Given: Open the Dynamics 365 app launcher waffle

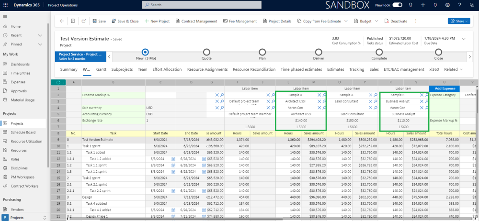Looking at the screenshot, I should coord(5,5).
